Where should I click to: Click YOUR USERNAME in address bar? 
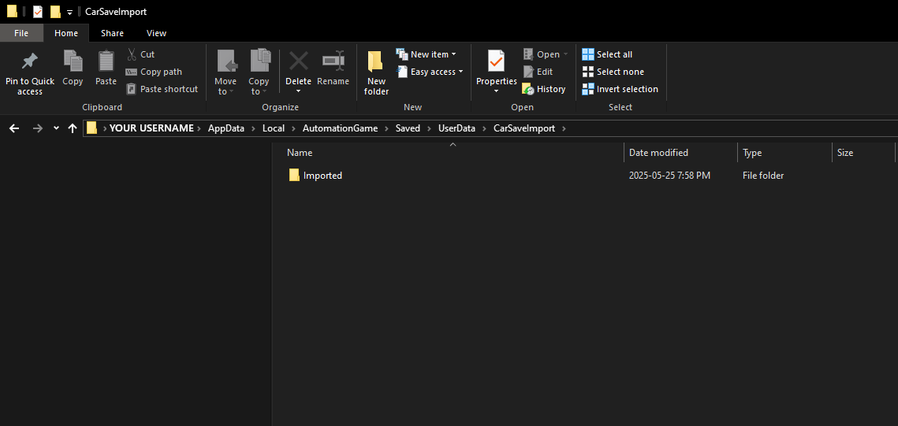pyautogui.click(x=151, y=128)
